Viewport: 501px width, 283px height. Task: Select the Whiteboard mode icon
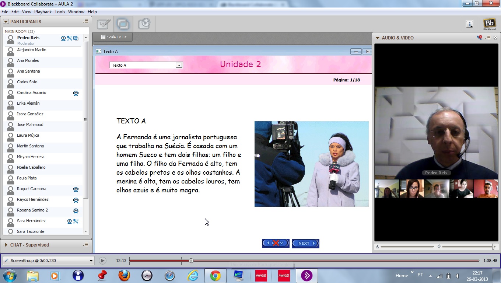[x=104, y=24]
